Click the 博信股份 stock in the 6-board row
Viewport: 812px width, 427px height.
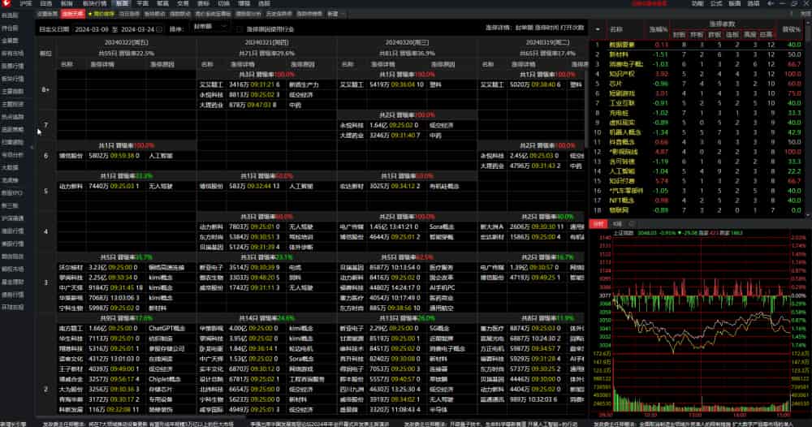[x=71, y=156]
